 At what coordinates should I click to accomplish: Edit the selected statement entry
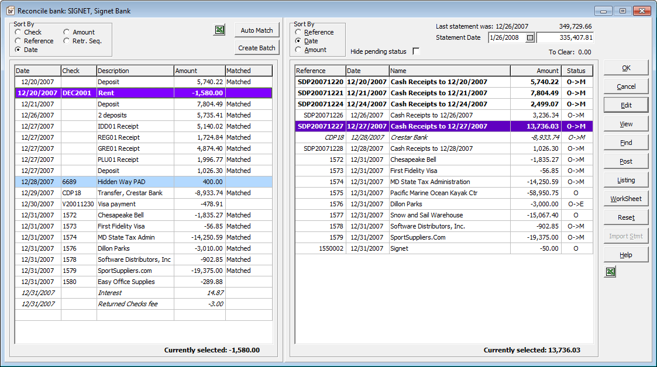626,105
